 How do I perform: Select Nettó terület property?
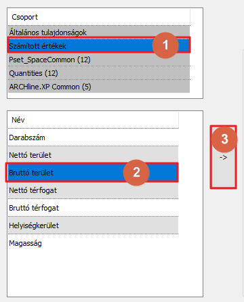[93, 155]
